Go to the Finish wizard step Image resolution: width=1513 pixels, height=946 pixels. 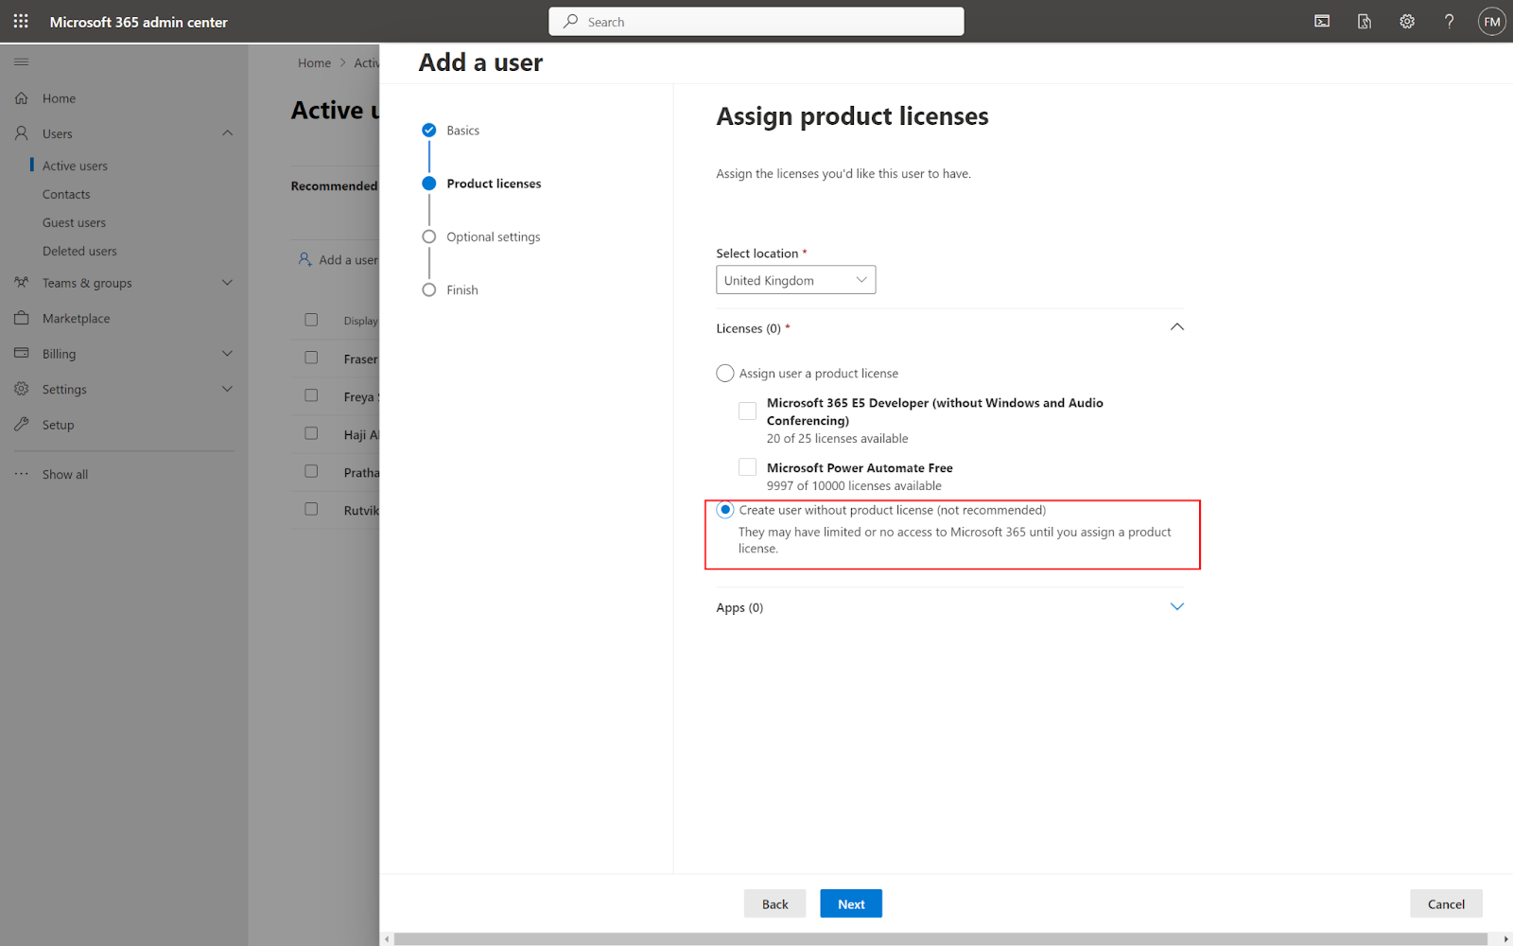(x=462, y=289)
